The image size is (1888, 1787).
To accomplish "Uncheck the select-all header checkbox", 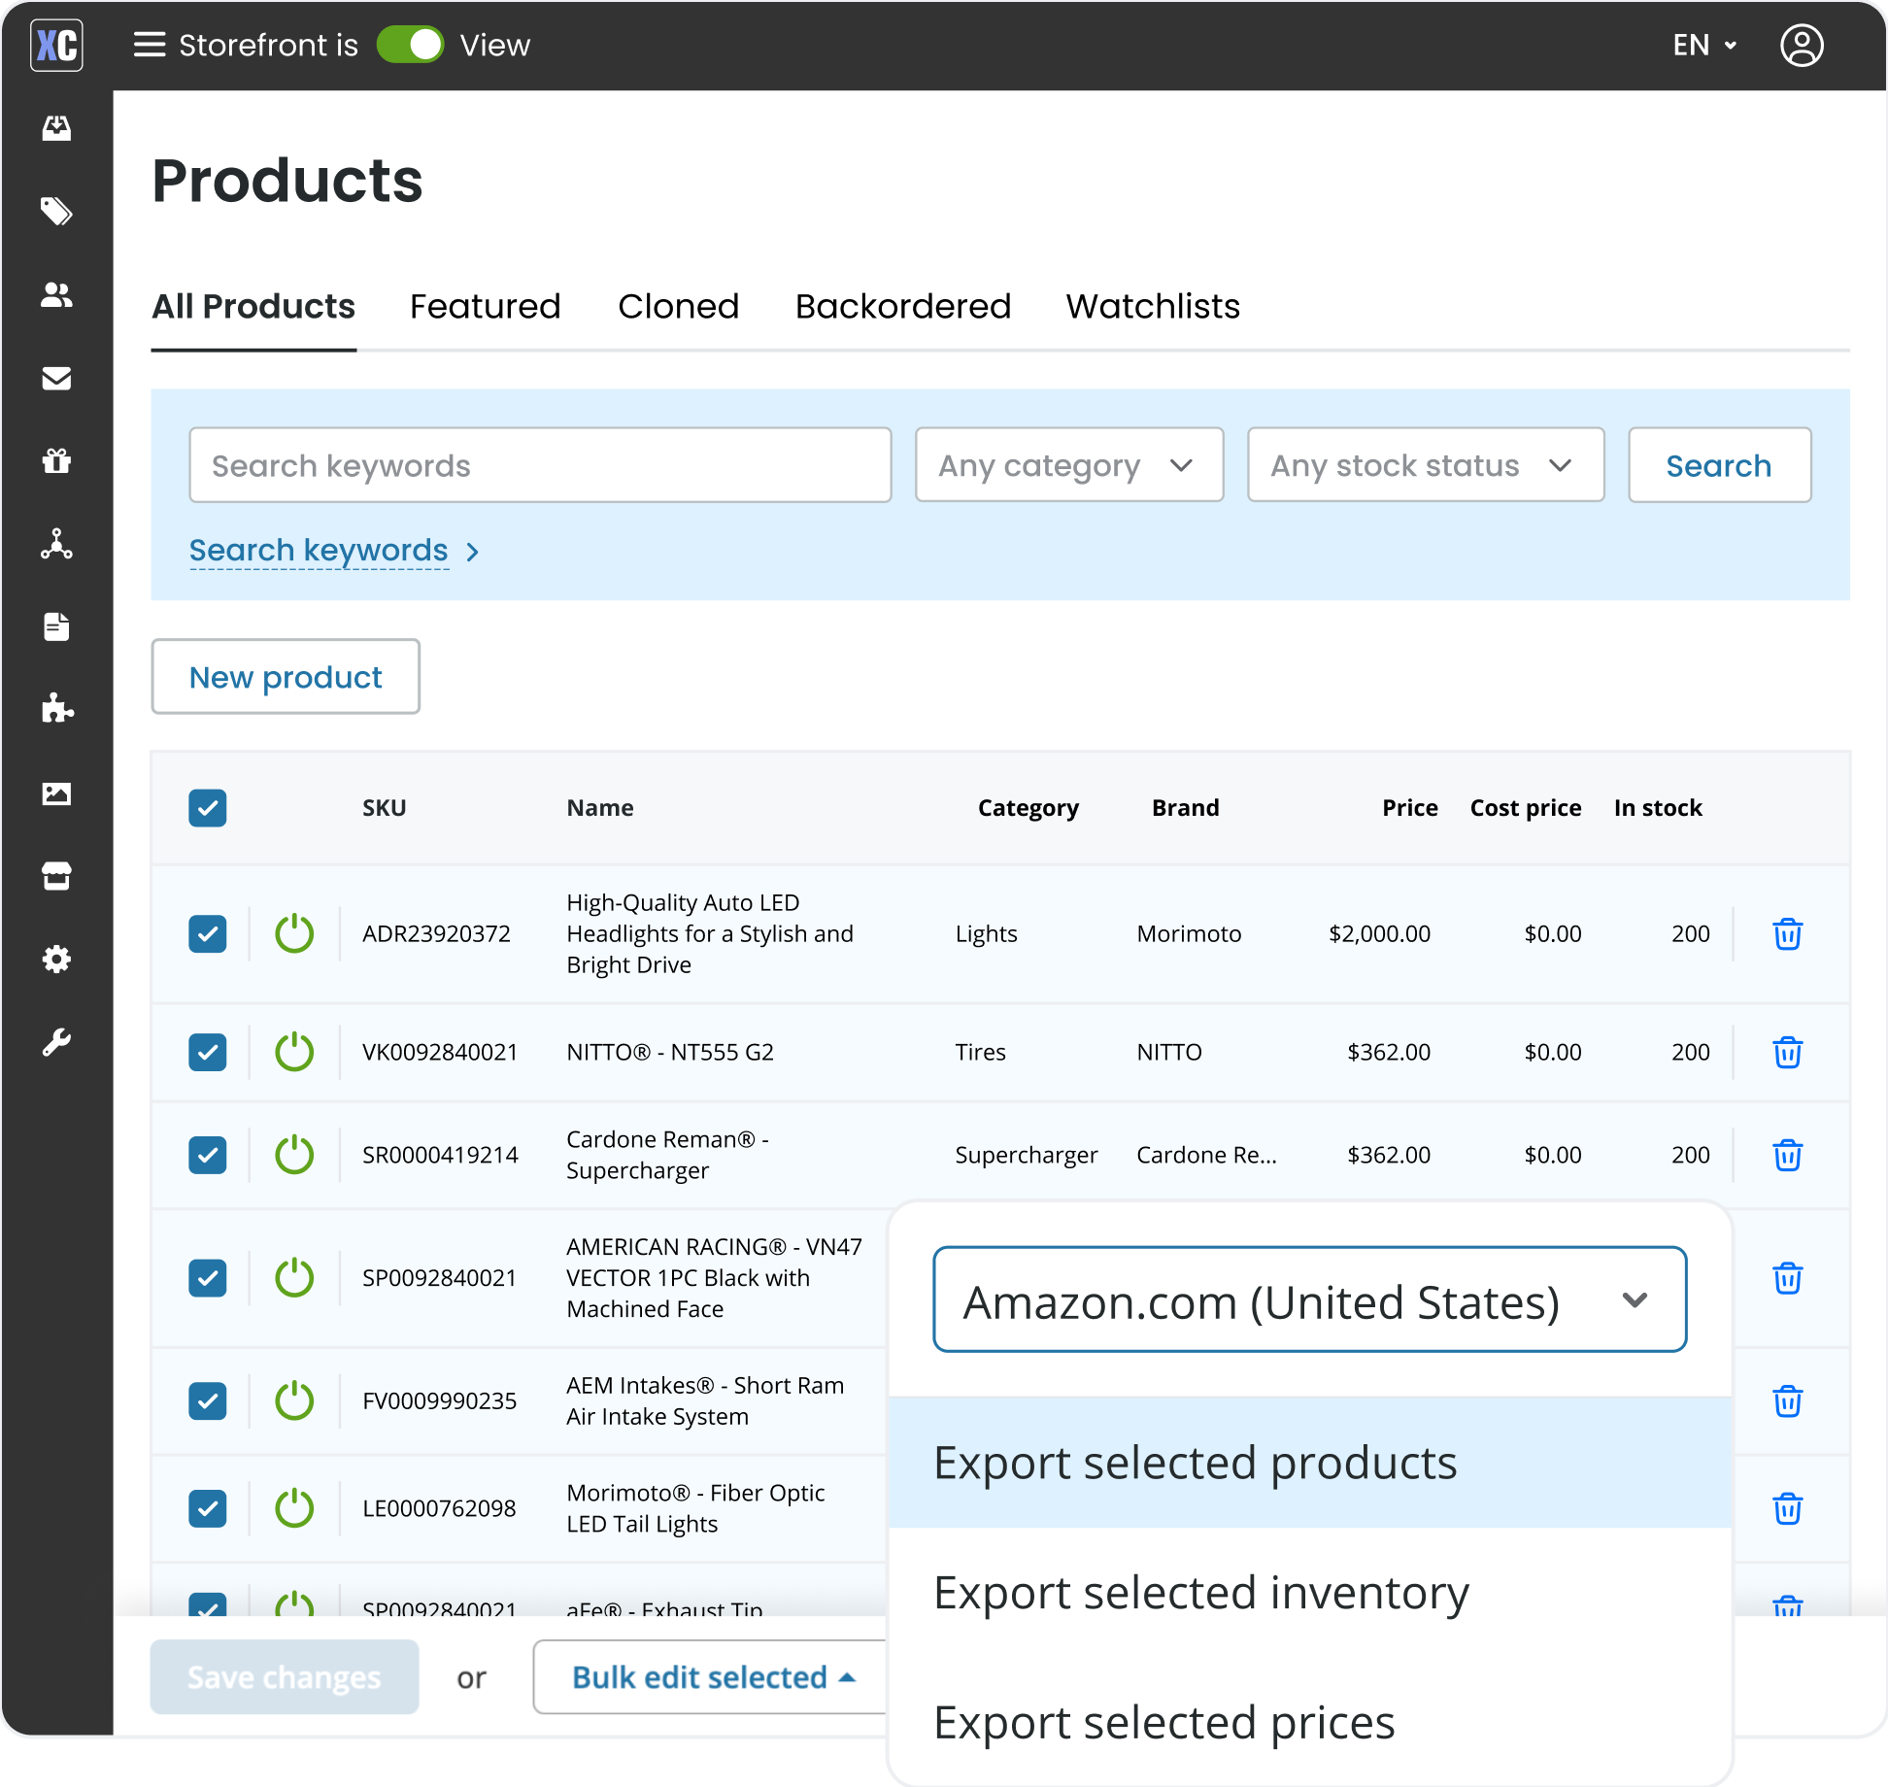I will [208, 808].
